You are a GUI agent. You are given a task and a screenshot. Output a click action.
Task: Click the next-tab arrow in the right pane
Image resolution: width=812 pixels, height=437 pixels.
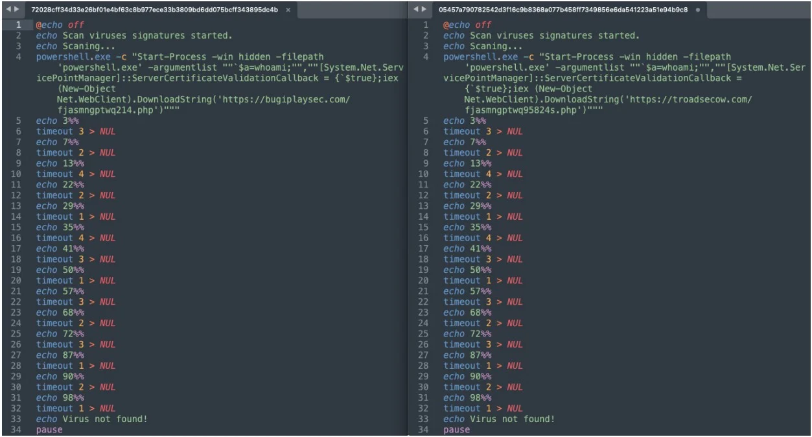(424, 10)
